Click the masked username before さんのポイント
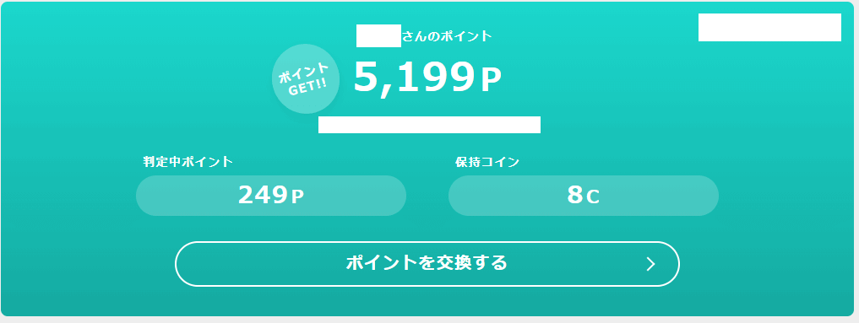Image resolution: width=859 pixels, height=323 pixels. [x=378, y=36]
